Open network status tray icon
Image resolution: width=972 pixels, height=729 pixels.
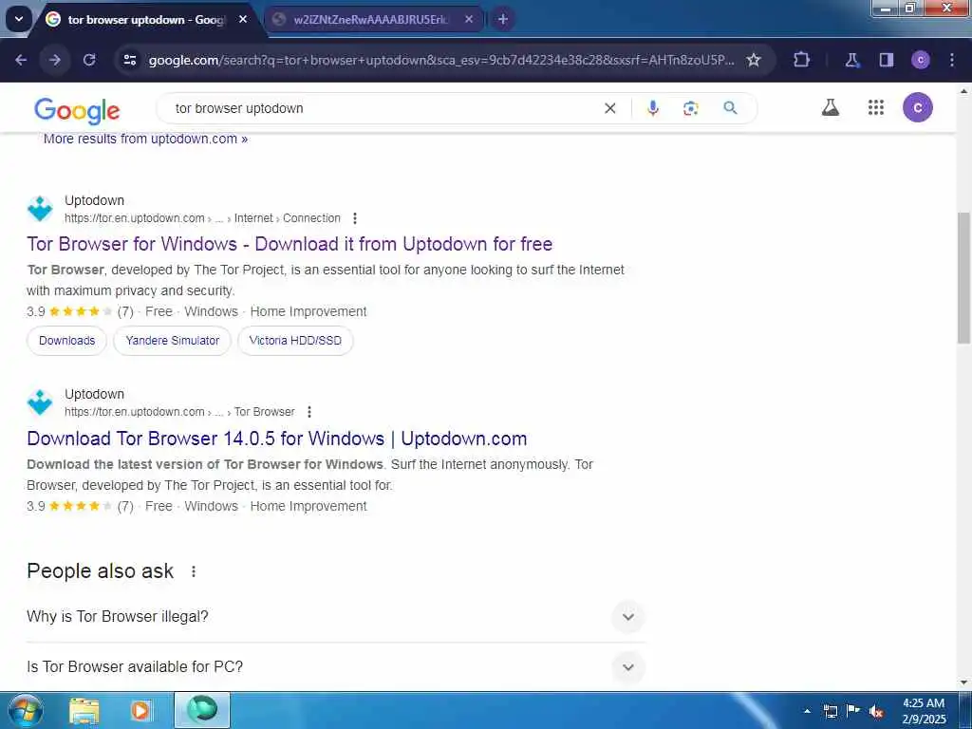830,711
